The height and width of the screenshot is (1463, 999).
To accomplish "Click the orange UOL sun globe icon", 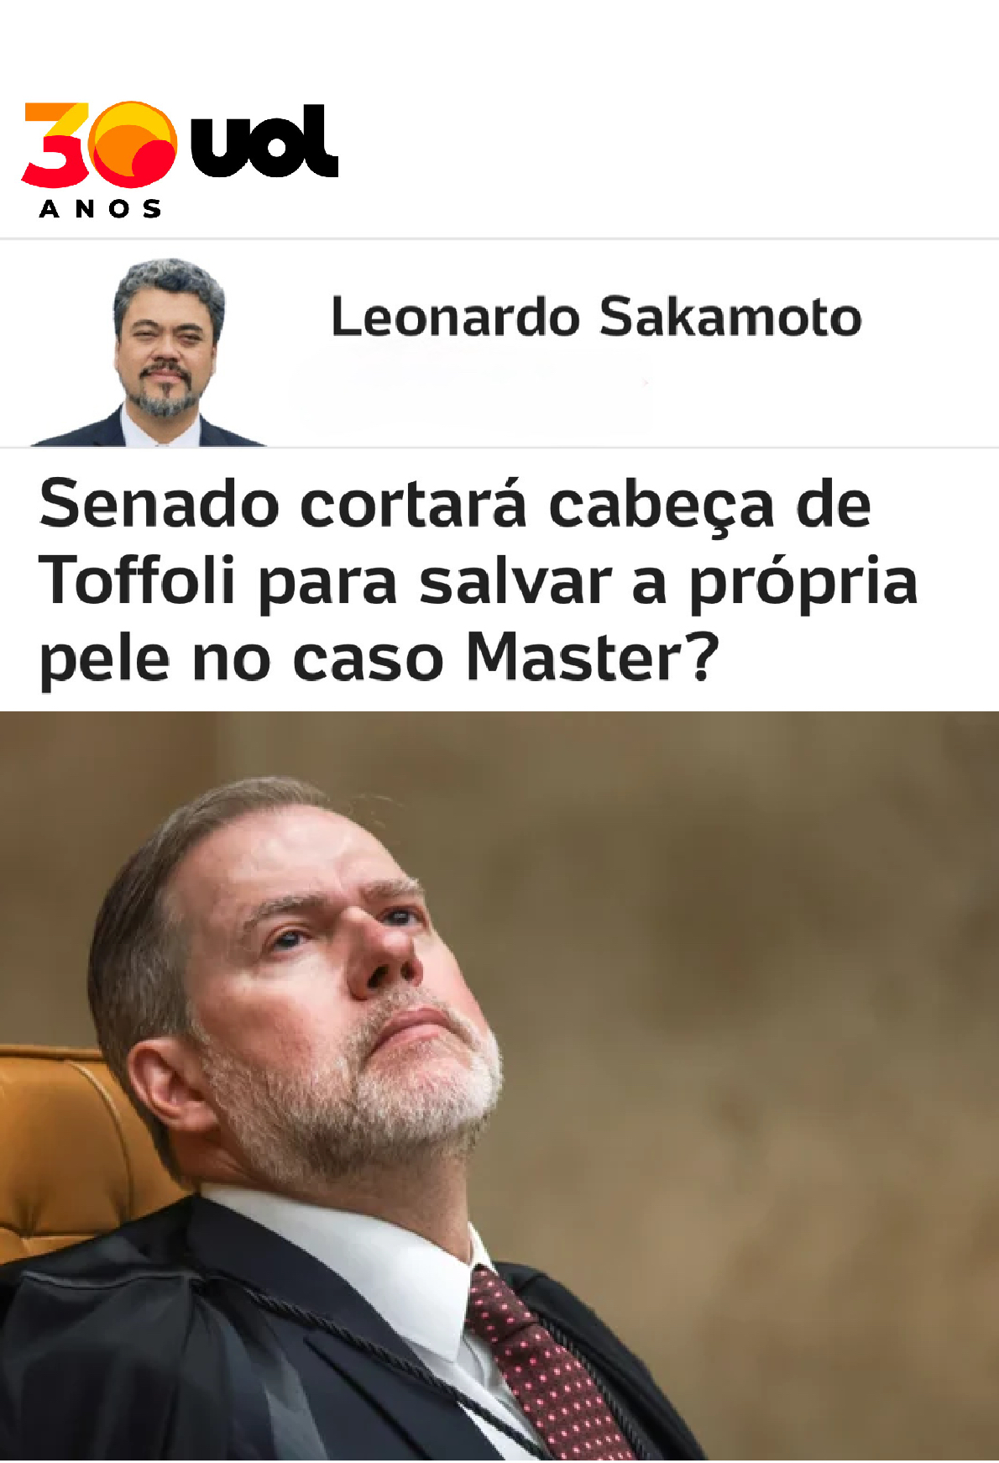I will 133,144.
